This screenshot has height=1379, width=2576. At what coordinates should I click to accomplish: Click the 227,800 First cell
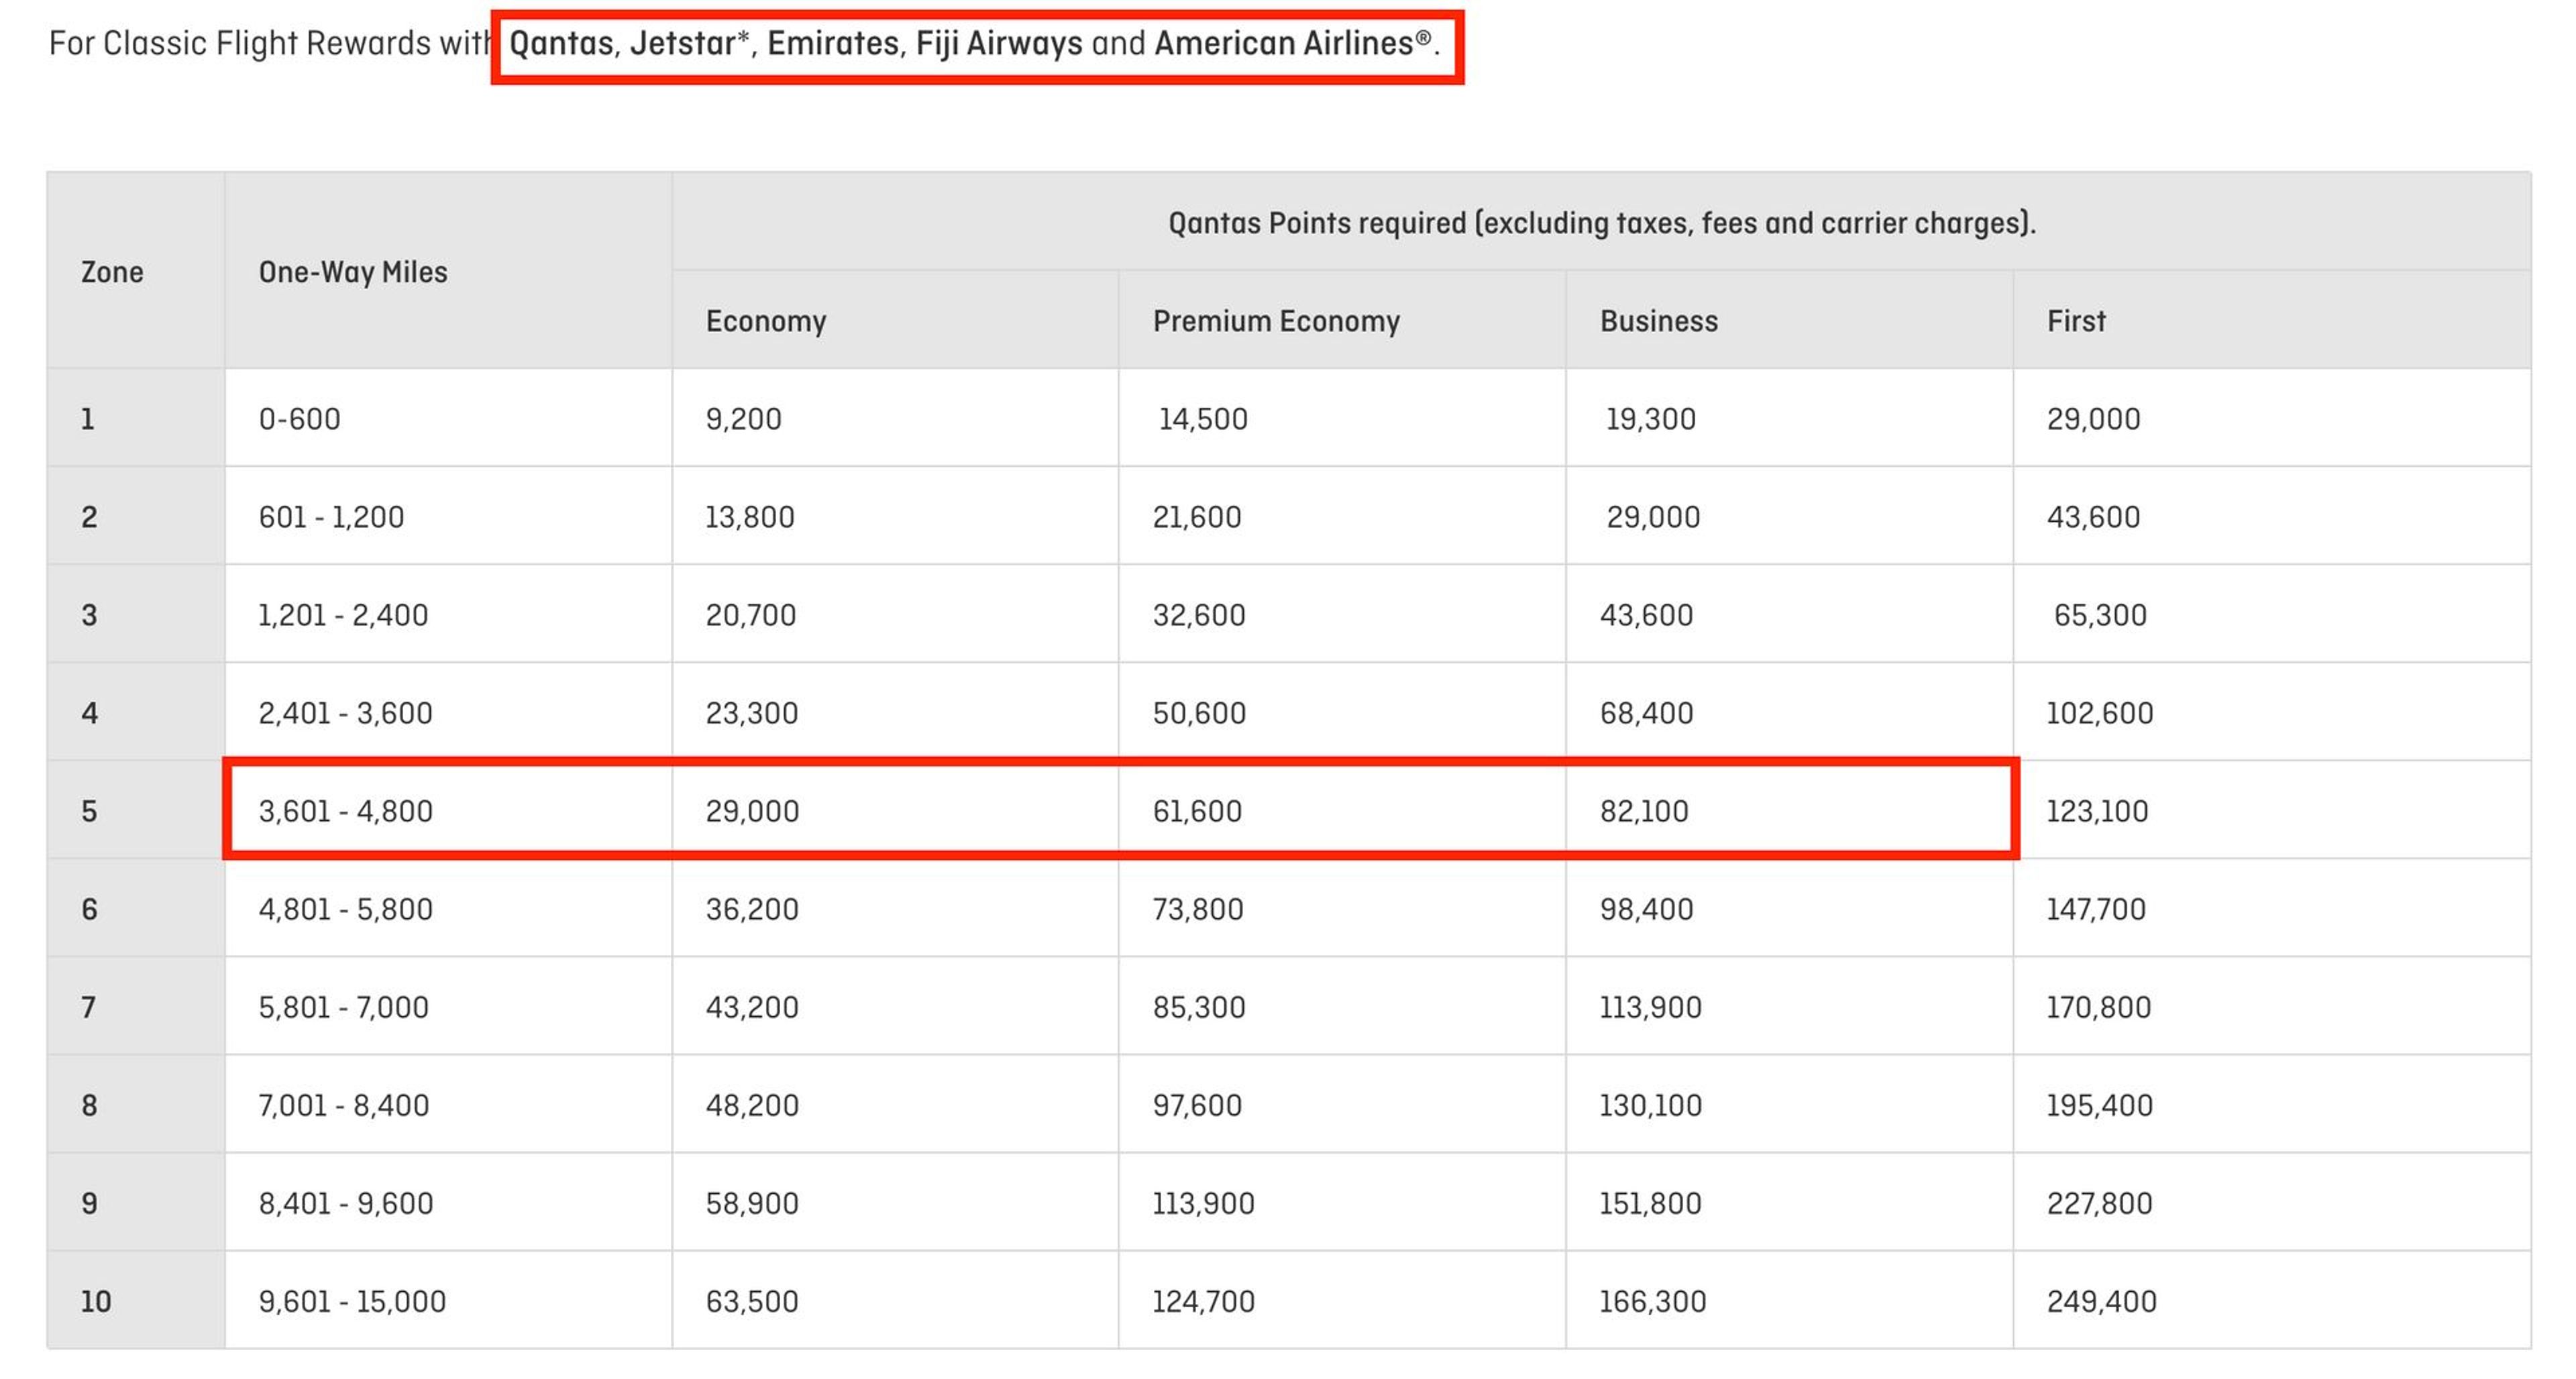point(2272,1202)
